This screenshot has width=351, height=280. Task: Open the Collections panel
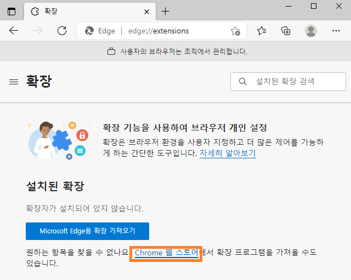point(286,31)
